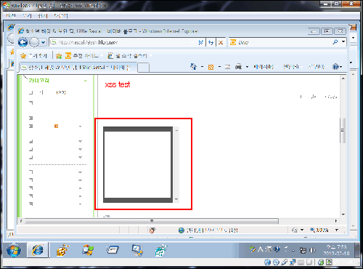Collapse the green category header arrow
This screenshot has width=363, height=269.
coord(85,81)
